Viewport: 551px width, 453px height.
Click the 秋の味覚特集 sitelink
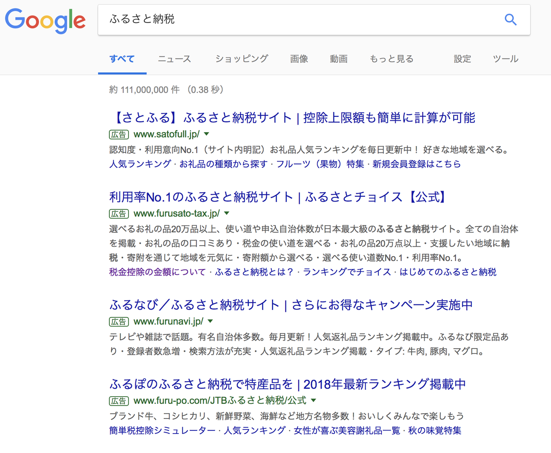pyautogui.click(x=435, y=430)
